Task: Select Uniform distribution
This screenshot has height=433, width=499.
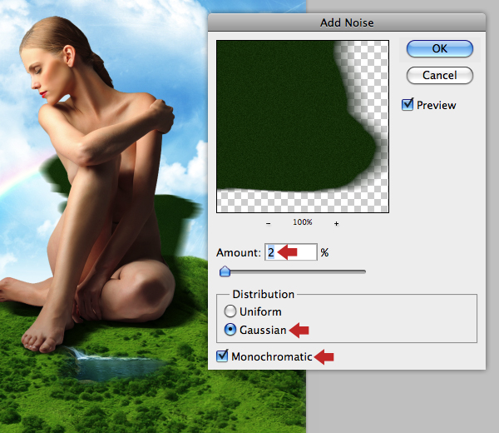Action: pos(230,311)
